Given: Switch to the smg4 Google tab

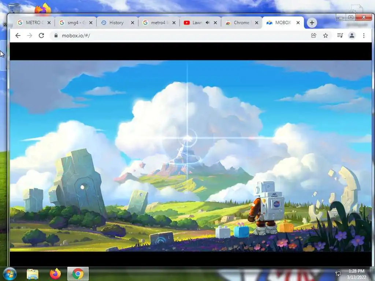Looking at the screenshot, I should tap(75, 23).
